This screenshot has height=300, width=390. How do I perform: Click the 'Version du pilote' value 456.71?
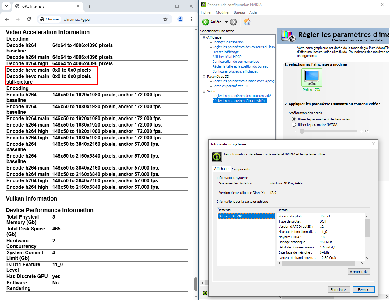pos(325,216)
